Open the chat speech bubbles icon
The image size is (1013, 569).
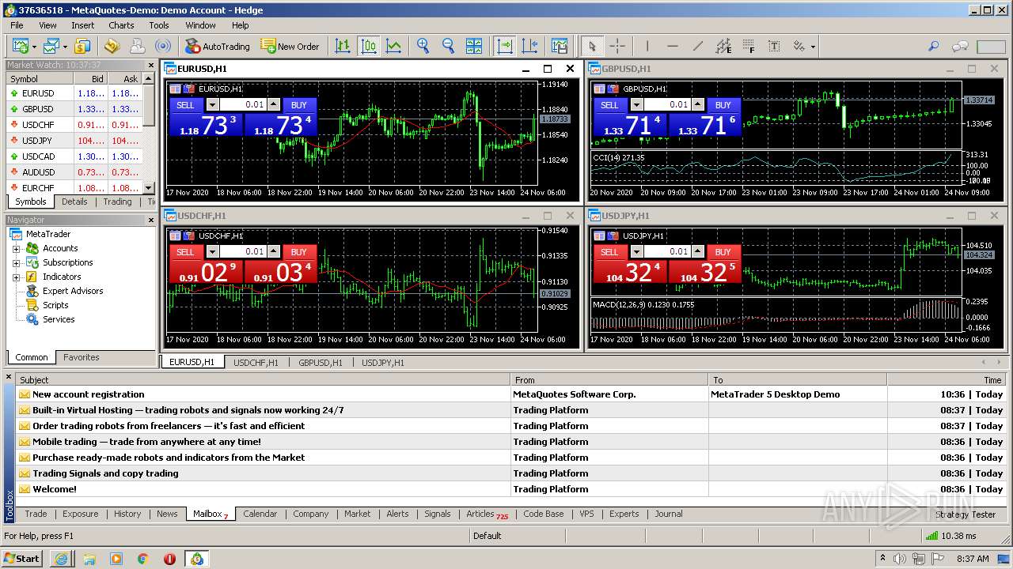pos(960,46)
